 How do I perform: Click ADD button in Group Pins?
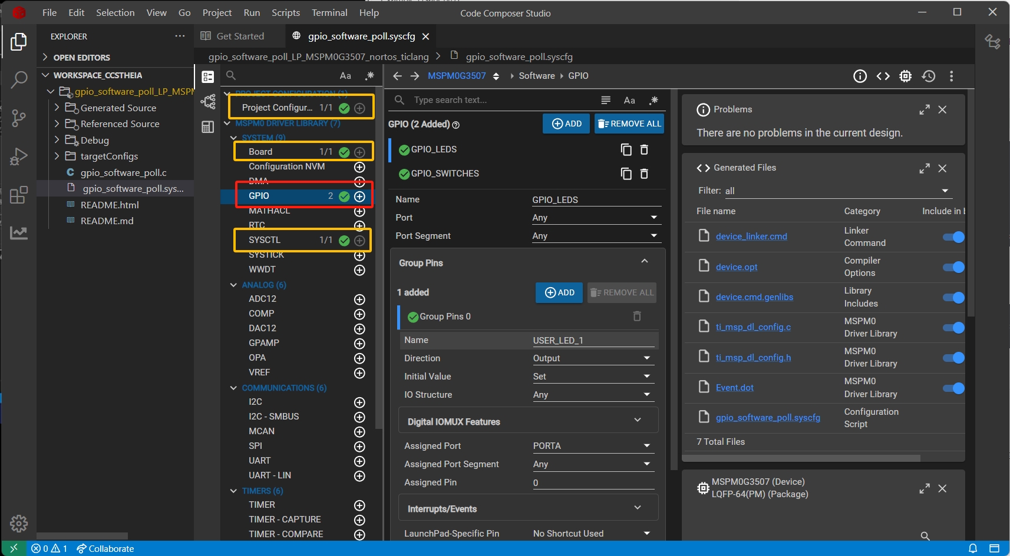pos(559,292)
